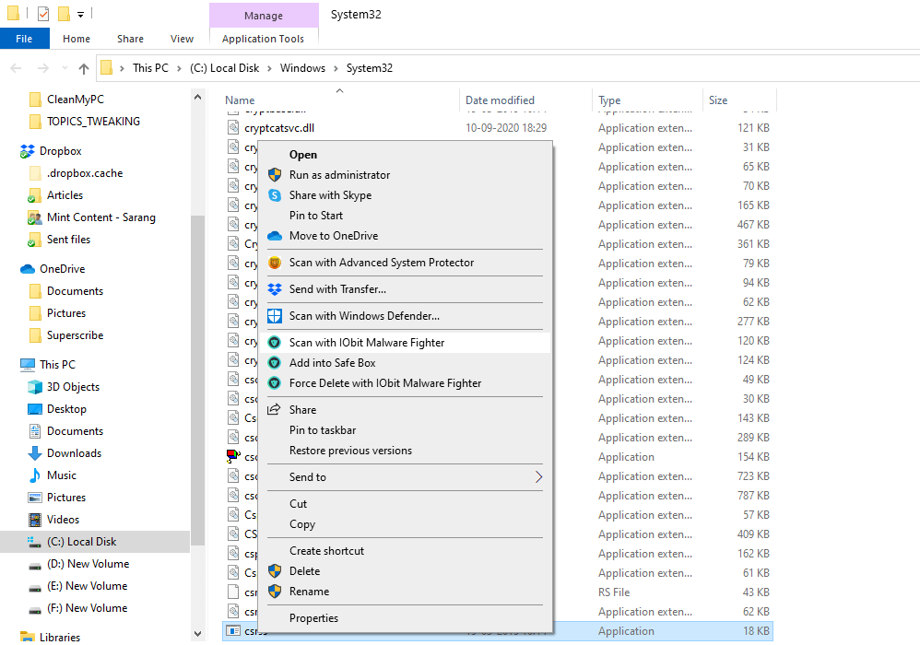Click the admin shield icon beside Delete
The height and width of the screenshot is (645, 920).
tap(274, 571)
